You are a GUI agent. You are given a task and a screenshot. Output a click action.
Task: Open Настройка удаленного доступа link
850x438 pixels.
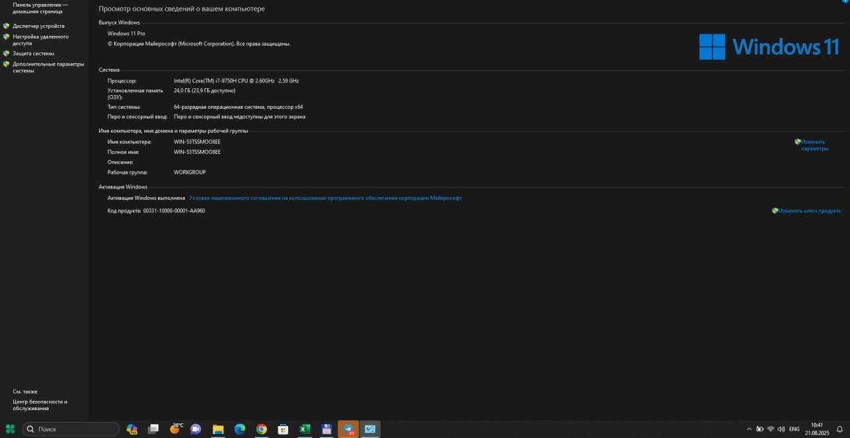pos(41,40)
